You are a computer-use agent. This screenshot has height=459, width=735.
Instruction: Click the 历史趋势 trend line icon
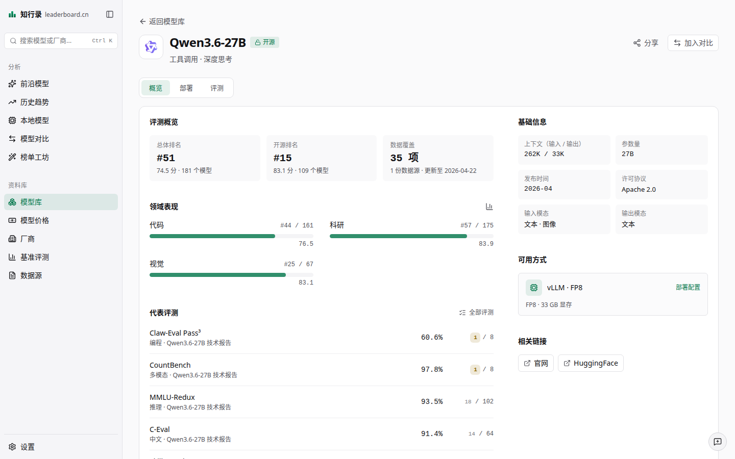(12, 102)
